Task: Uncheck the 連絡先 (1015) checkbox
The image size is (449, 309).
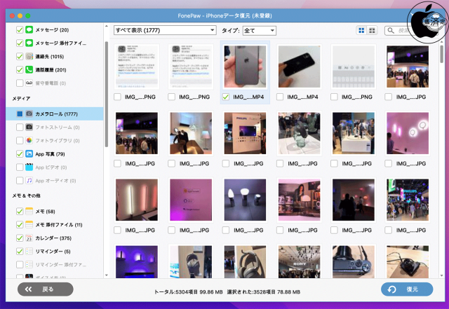Action: (20, 56)
